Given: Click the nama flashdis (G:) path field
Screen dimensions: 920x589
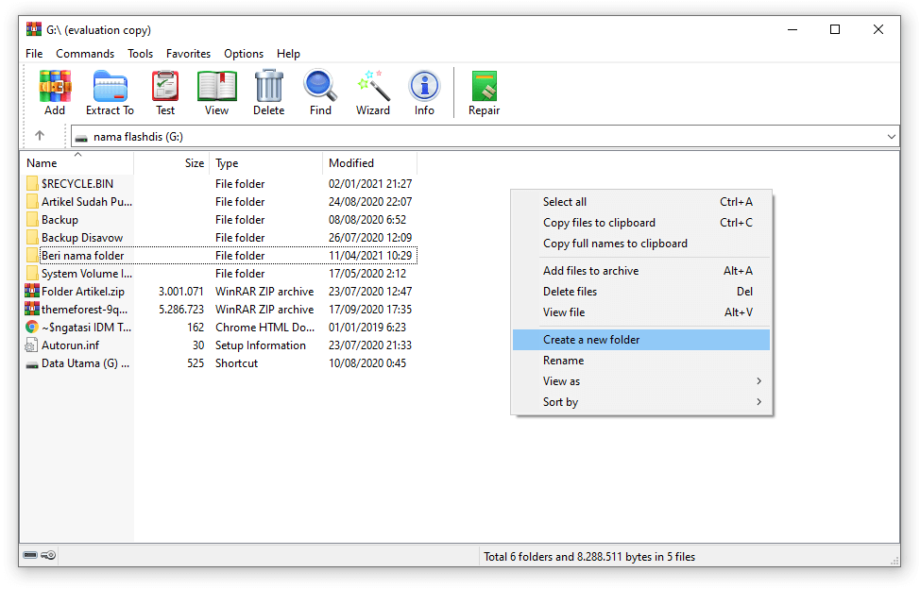Looking at the screenshot, I should 485,137.
